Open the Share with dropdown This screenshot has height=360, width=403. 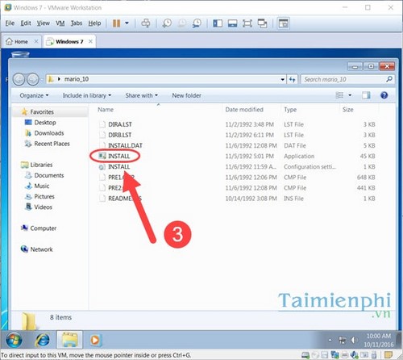141,95
